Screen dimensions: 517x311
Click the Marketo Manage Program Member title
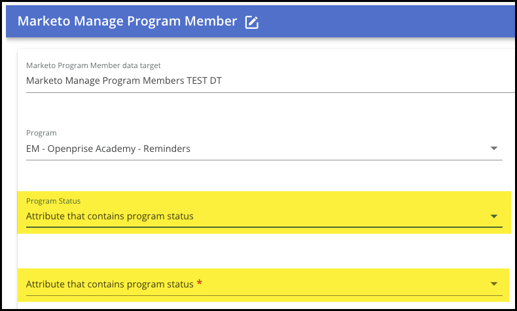point(127,21)
